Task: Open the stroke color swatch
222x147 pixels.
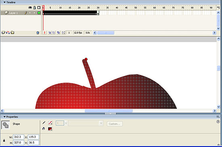Action: (x=50, y=123)
